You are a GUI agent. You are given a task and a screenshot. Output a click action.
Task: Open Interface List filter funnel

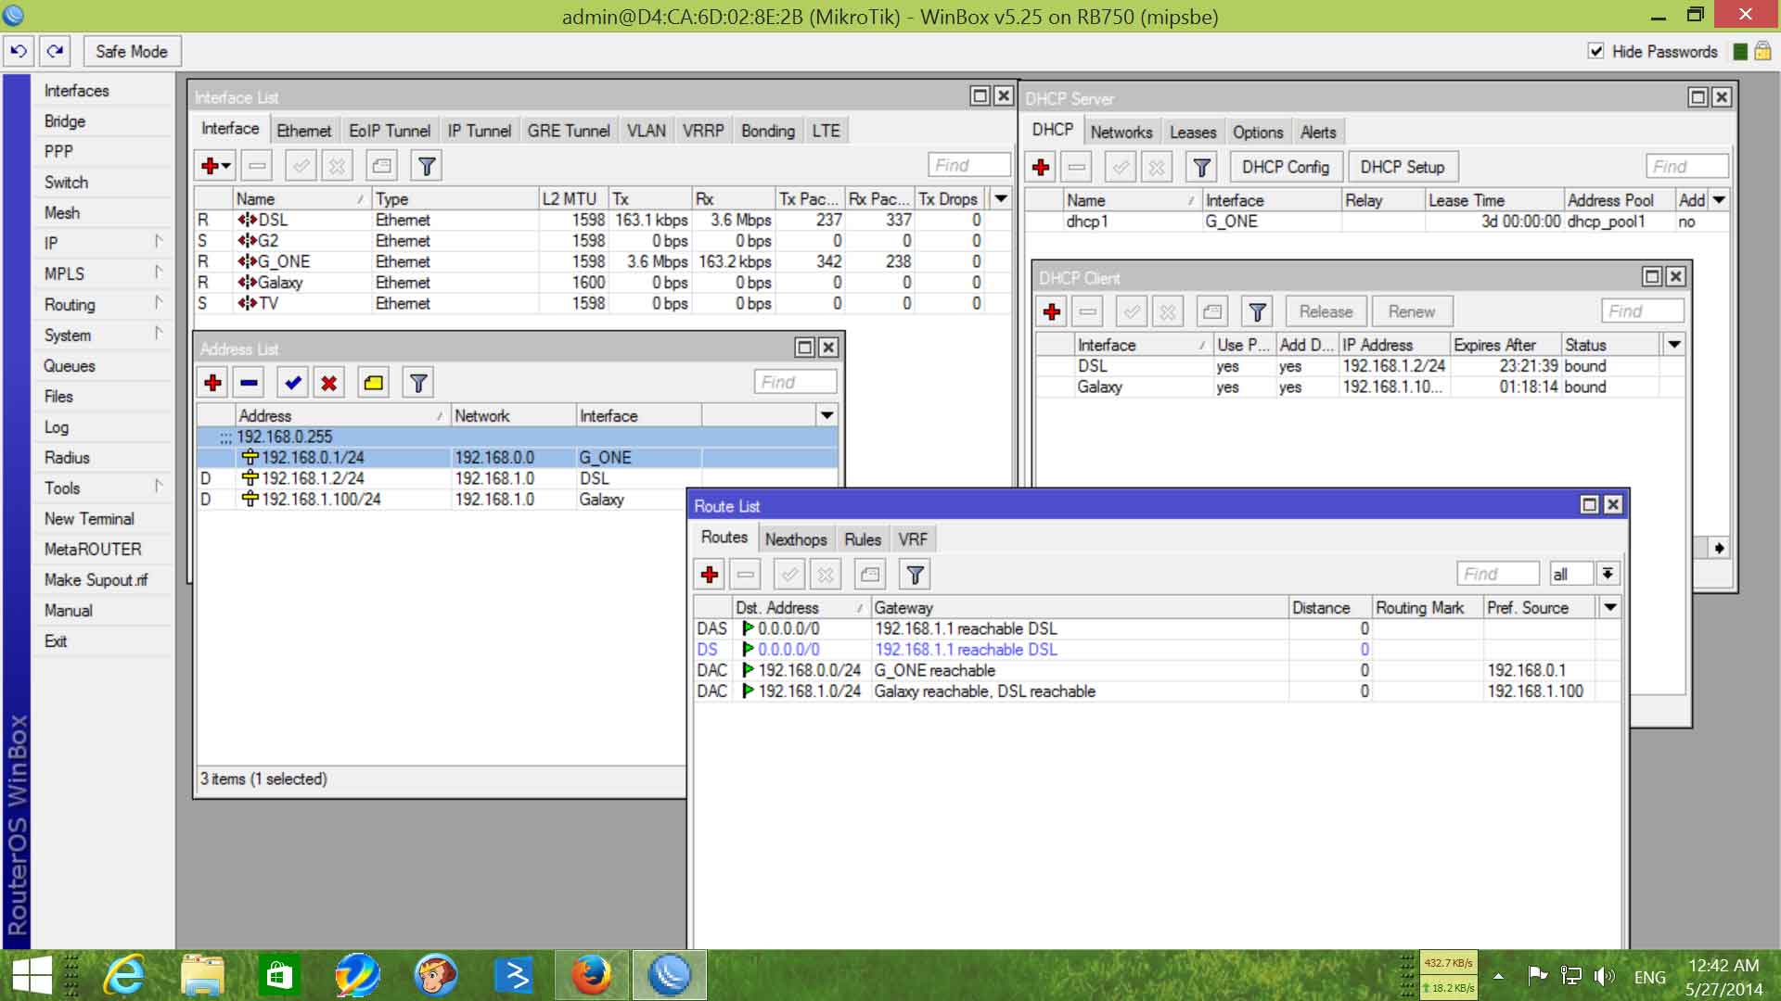pos(427,166)
